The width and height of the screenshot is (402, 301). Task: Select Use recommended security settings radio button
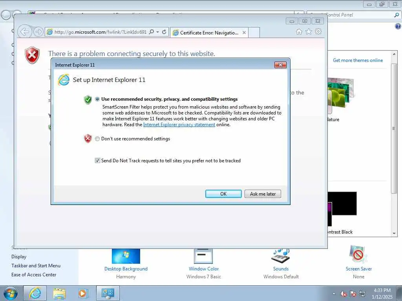pos(97,99)
